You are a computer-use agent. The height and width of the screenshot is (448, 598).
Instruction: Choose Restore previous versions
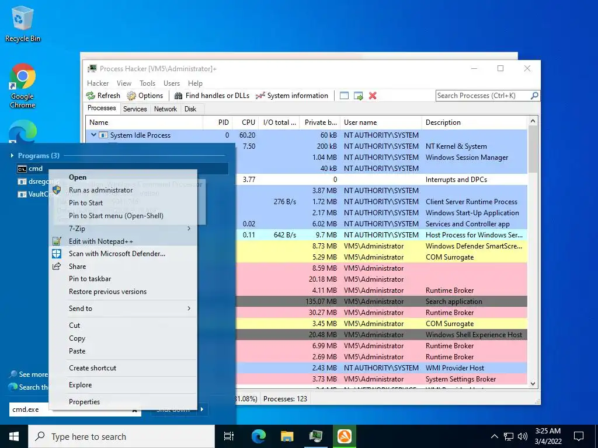(x=107, y=292)
